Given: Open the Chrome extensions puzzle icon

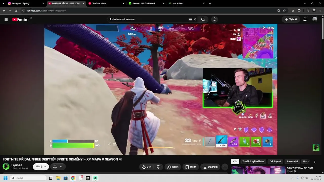Looking at the screenshot, I should pos(299,11).
